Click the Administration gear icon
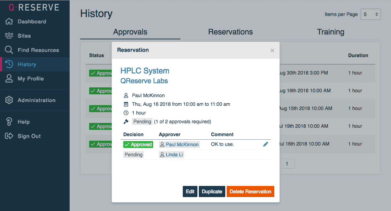391x211 pixels. pos(9,100)
